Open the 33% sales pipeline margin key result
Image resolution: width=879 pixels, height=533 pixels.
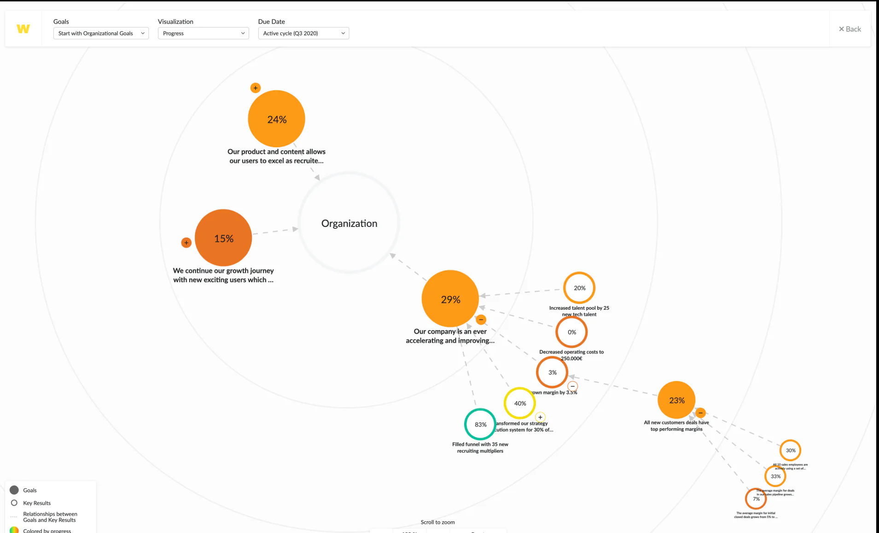(775, 476)
